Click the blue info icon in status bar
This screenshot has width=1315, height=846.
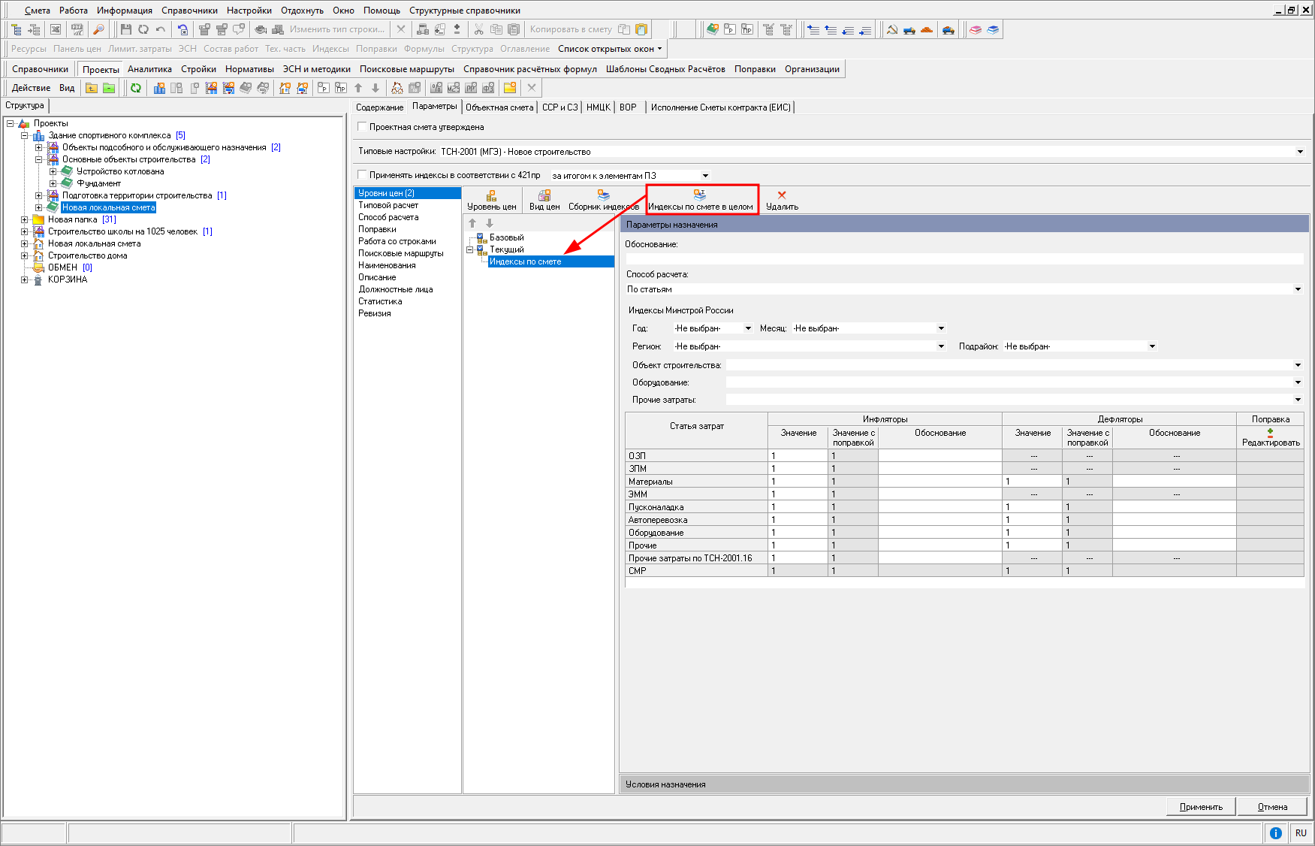click(1275, 832)
